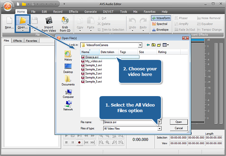Open History location in places bar
Viewport: 226px width, 156px height.
point(68,56)
